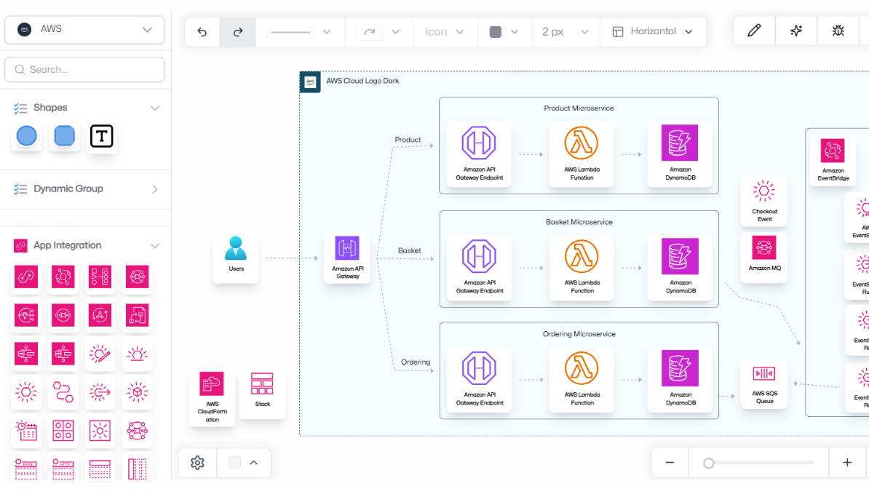Open the settings gear icon

point(197,463)
